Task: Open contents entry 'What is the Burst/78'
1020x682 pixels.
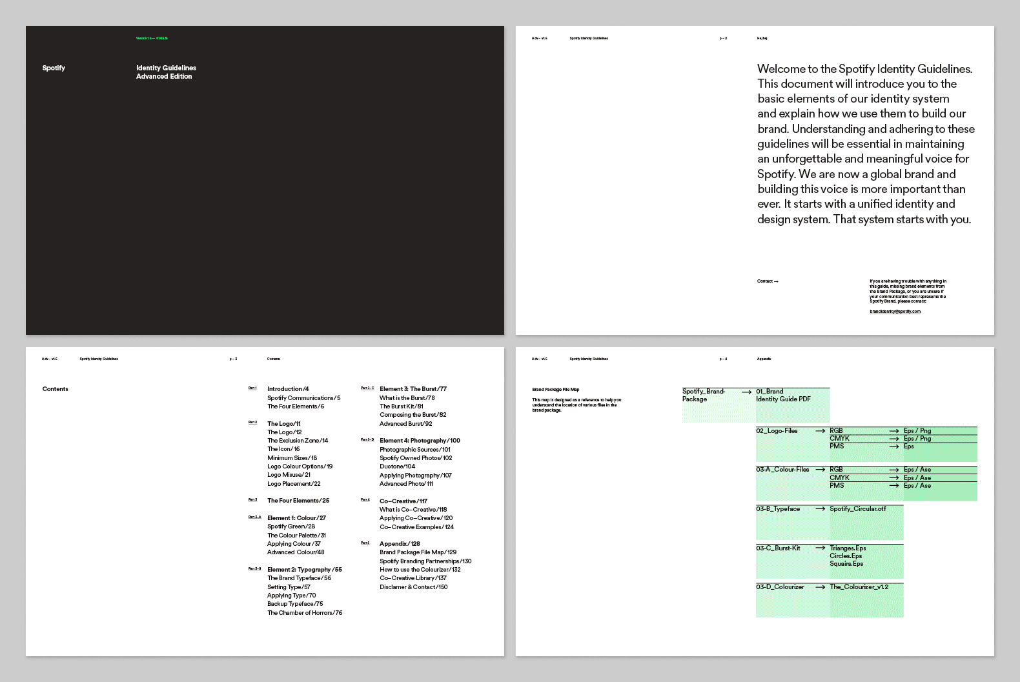Action: click(407, 398)
